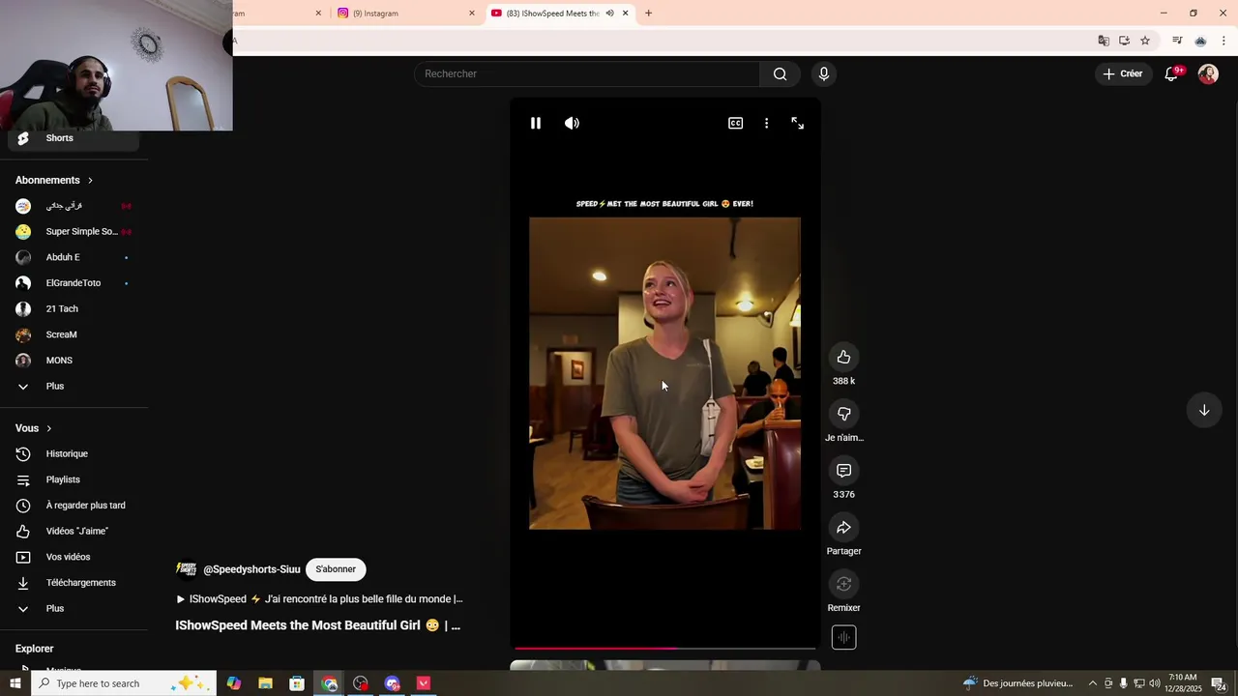Viewport: 1238px width, 696px height.
Task: Open Playlists in the sidebar
Action: (x=74, y=479)
